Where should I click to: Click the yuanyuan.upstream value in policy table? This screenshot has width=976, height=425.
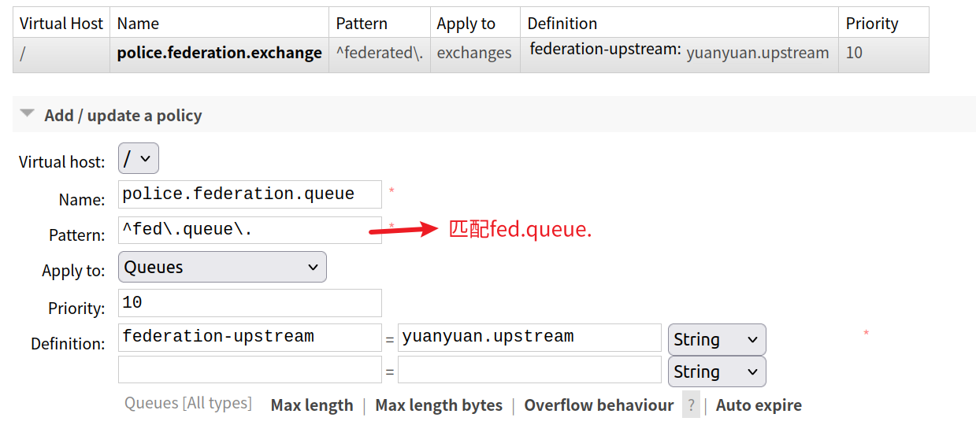(x=758, y=54)
